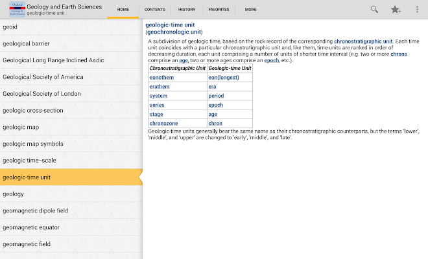This screenshot has width=428, height=259.
Task: Switch to the CONTENTS tab
Action: [155, 10]
